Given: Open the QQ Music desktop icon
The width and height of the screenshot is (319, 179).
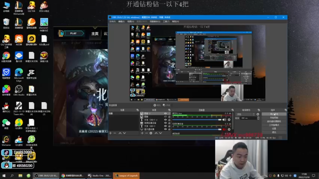Looking at the screenshot, I should (x=19, y=124).
